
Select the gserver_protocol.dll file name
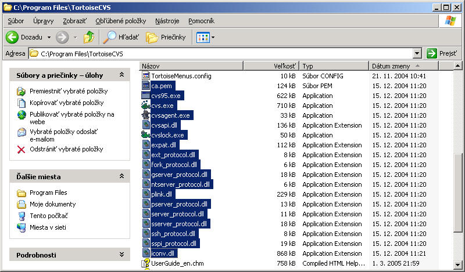click(x=180, y=175)
